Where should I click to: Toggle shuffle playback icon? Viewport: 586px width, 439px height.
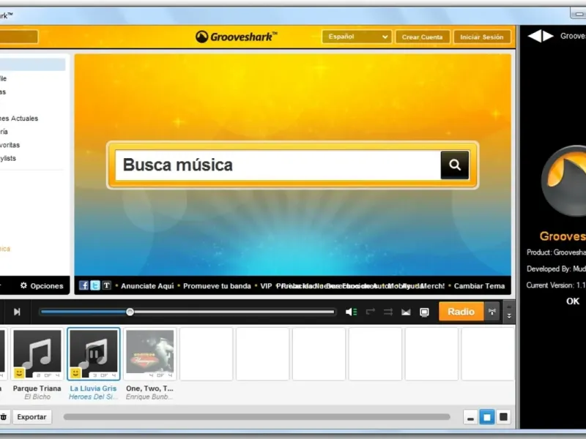tap(388, 312)
